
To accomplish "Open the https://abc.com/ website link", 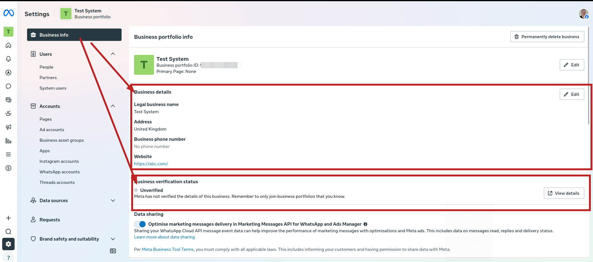I will coord(151,164).
